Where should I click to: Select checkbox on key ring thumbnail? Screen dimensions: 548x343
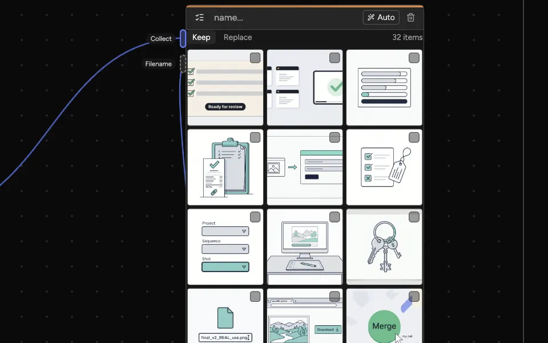[414, 217]
